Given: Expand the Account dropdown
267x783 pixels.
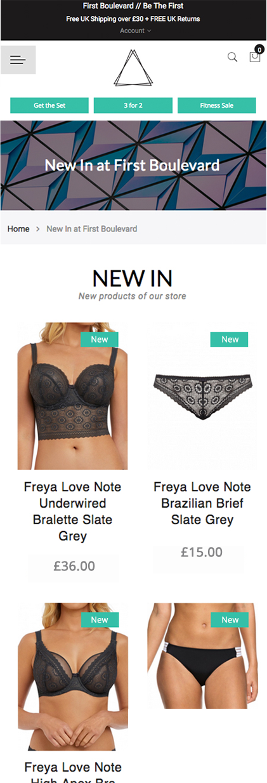Looking at the screenshot, I should (x=135, y=30).
